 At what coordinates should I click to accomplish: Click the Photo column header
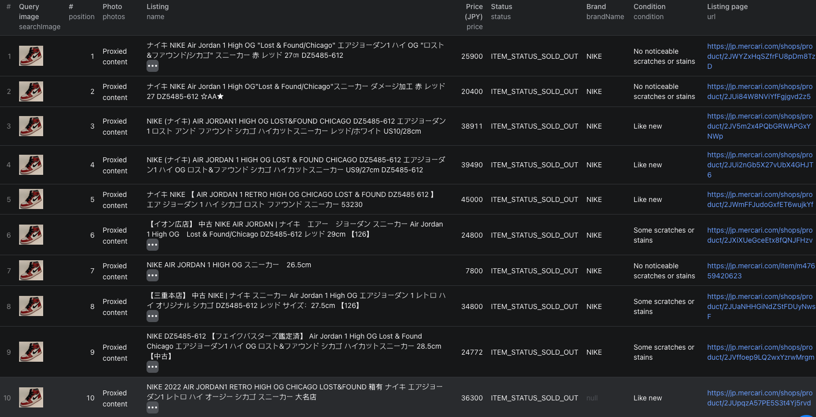pyautogui.click(x=114, y=12)
